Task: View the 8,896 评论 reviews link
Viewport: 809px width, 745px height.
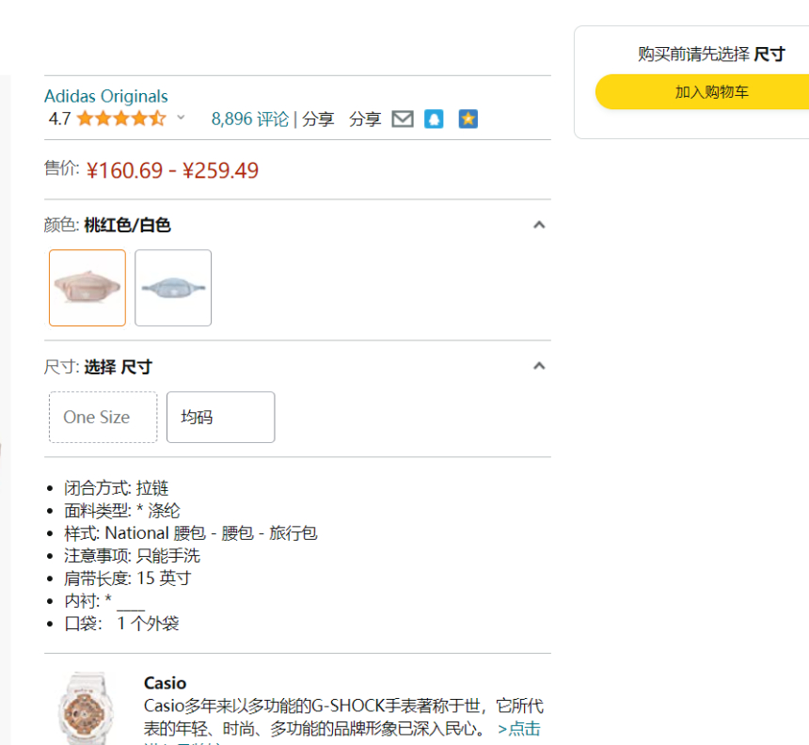Action: [248, 119]
